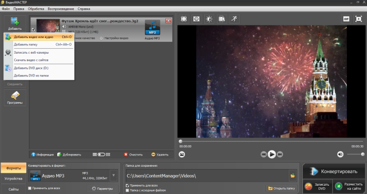This screenshot has width=367, height=194.
Task: Choose Добавить DVD из папки option
Action: [39, 76]
